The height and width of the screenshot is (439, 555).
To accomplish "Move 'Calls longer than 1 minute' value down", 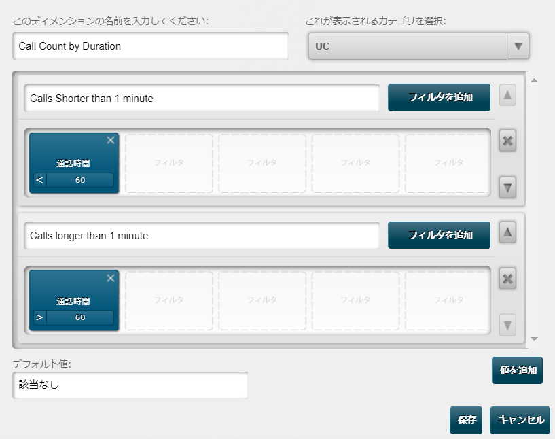I will tap(507, 325).
